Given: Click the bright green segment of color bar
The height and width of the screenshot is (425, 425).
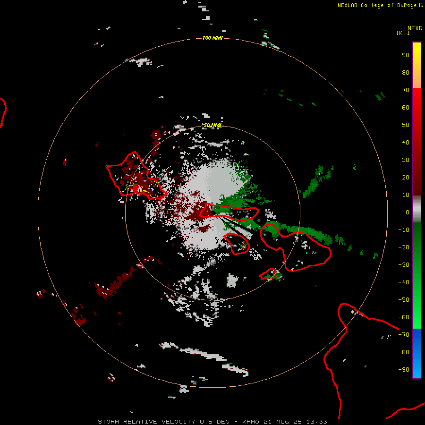Looking at the screenshot, I should pyautogui.click(x=417, y=276).
